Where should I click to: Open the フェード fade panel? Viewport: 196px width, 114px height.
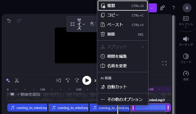[186, 59]
